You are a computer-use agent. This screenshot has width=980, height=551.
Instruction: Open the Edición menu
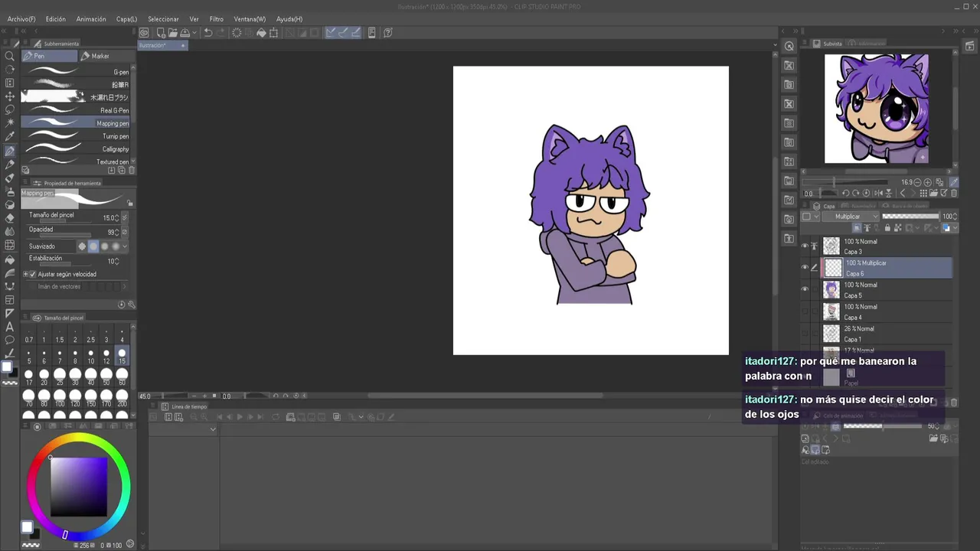click(x=55, y=19)
